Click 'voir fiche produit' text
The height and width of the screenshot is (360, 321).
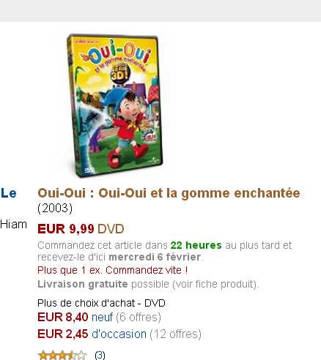pyautogui.click(x=214, y=284)
